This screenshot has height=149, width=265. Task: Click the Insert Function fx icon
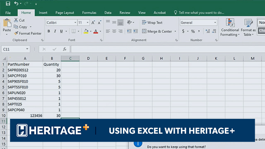point(65,49)
